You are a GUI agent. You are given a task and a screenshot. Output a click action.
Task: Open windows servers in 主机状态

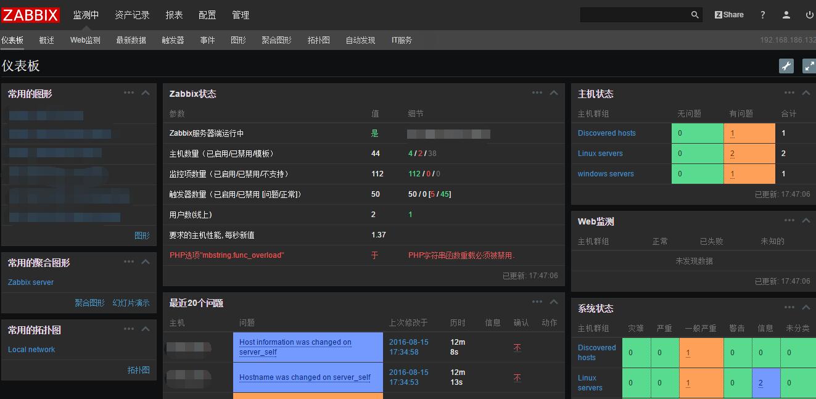click(606, 174)
